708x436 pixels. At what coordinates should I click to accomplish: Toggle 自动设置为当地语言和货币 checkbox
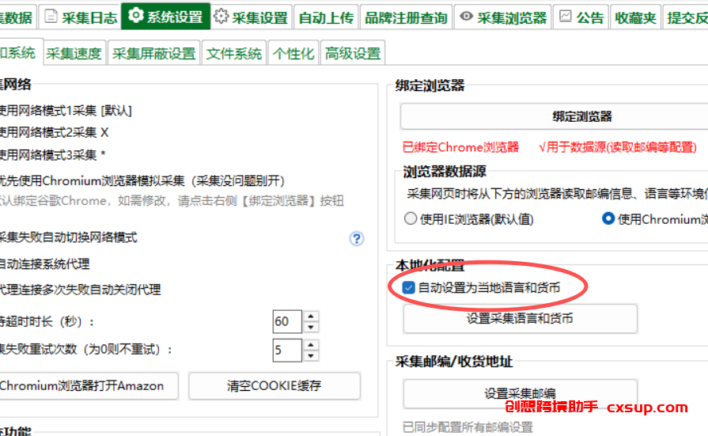(x=409, y=288)
